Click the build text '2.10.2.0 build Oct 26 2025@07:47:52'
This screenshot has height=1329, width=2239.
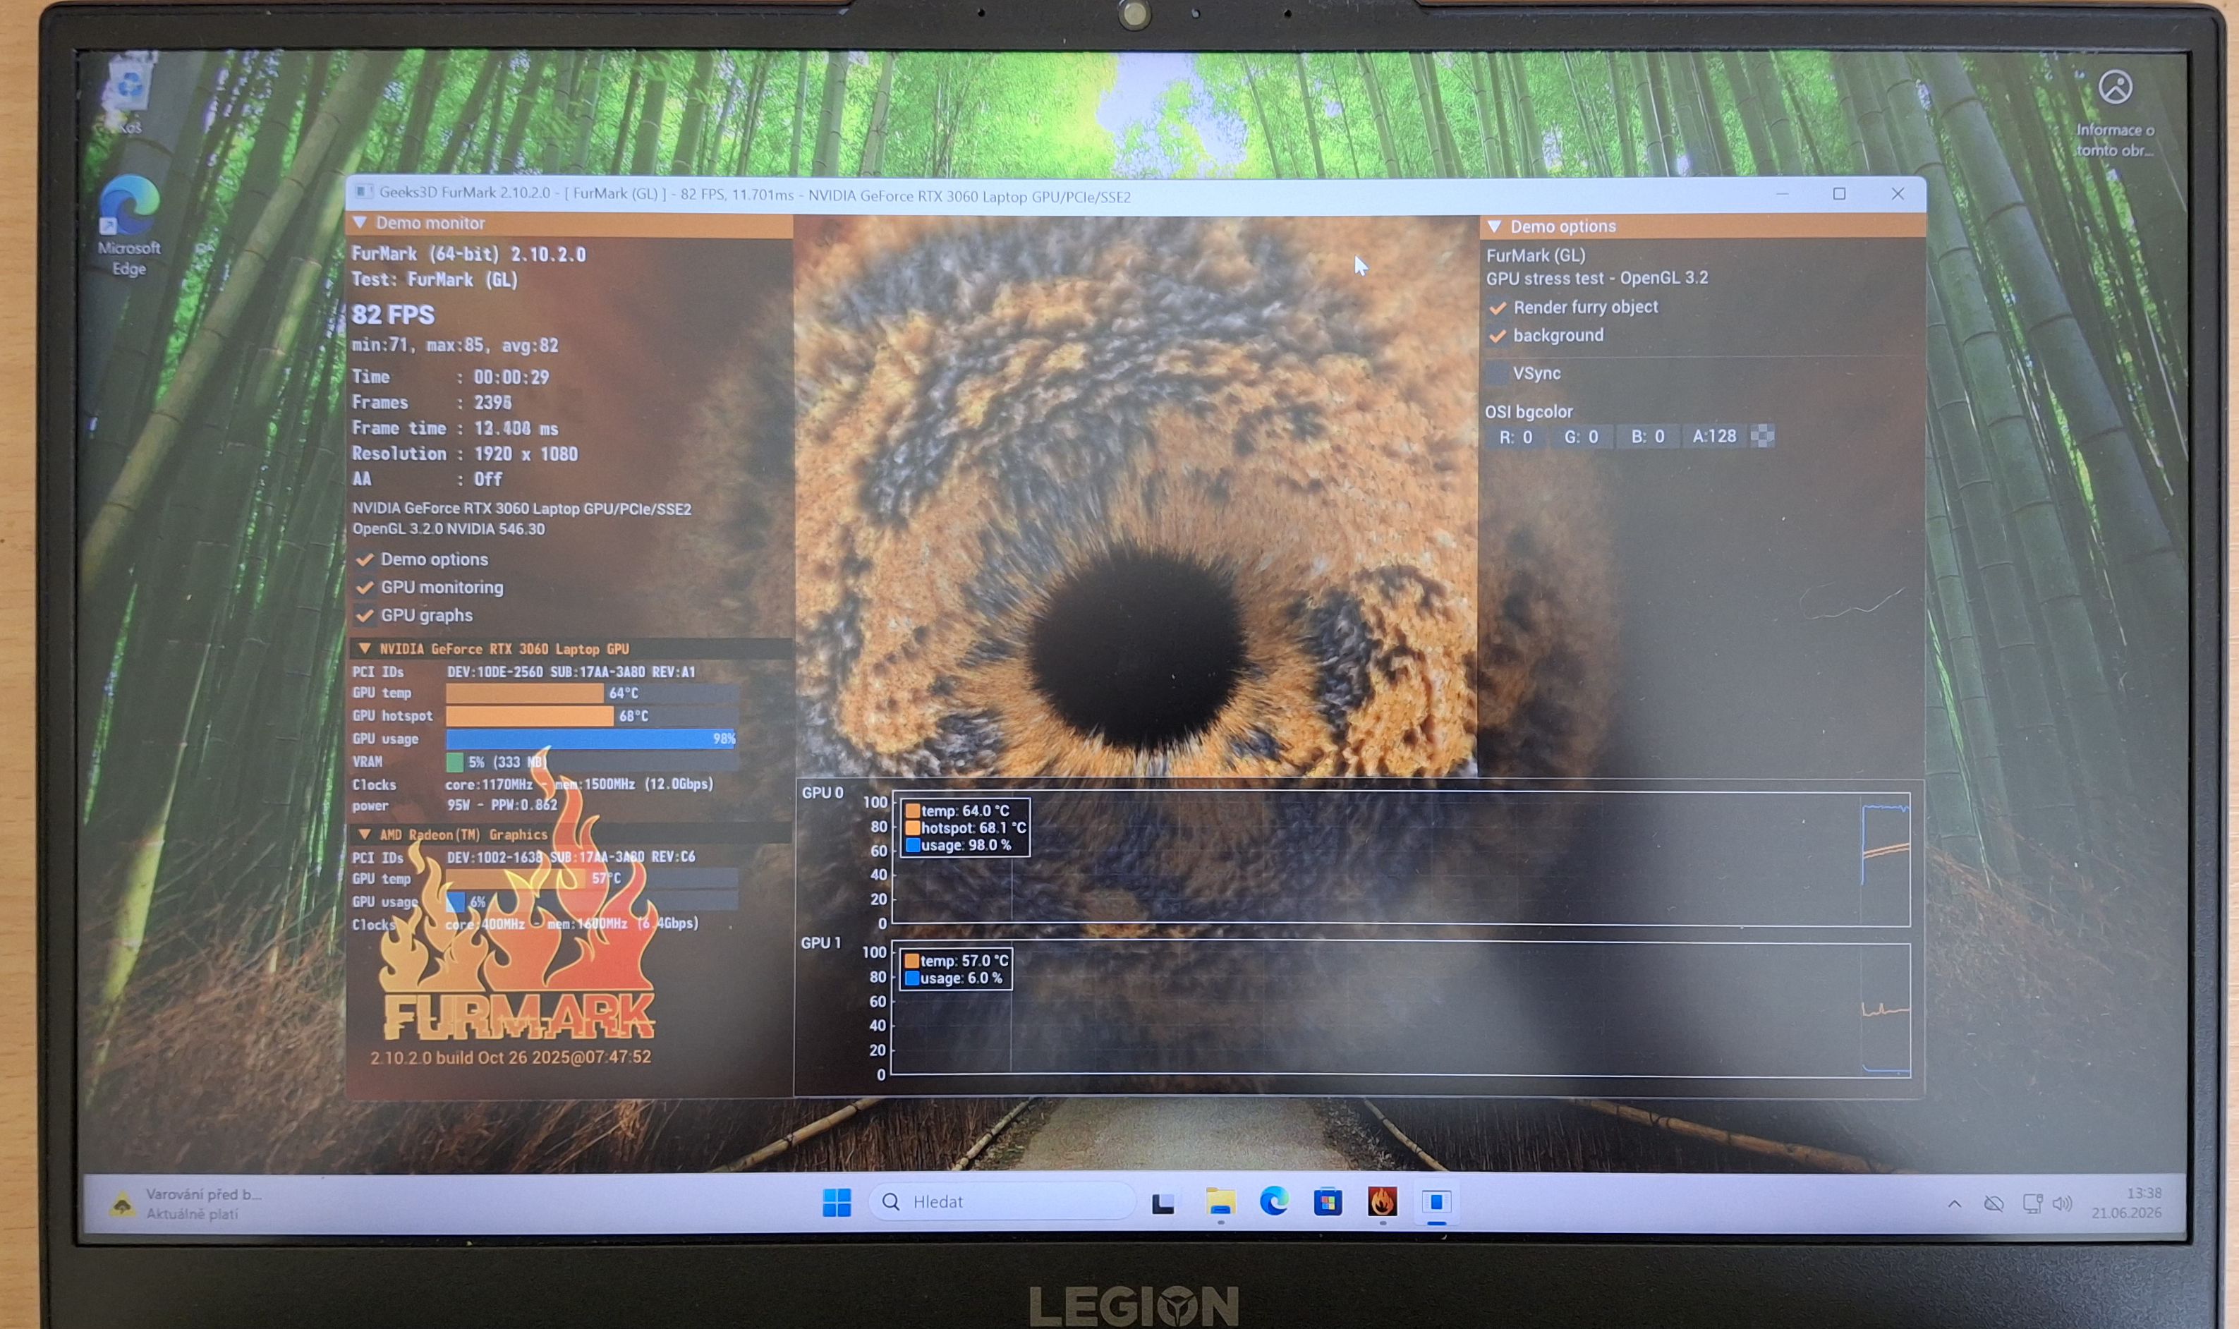(x=511, y=1057)
